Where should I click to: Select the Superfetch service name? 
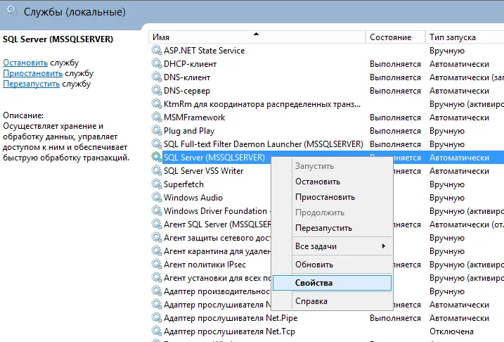point(183,184)
